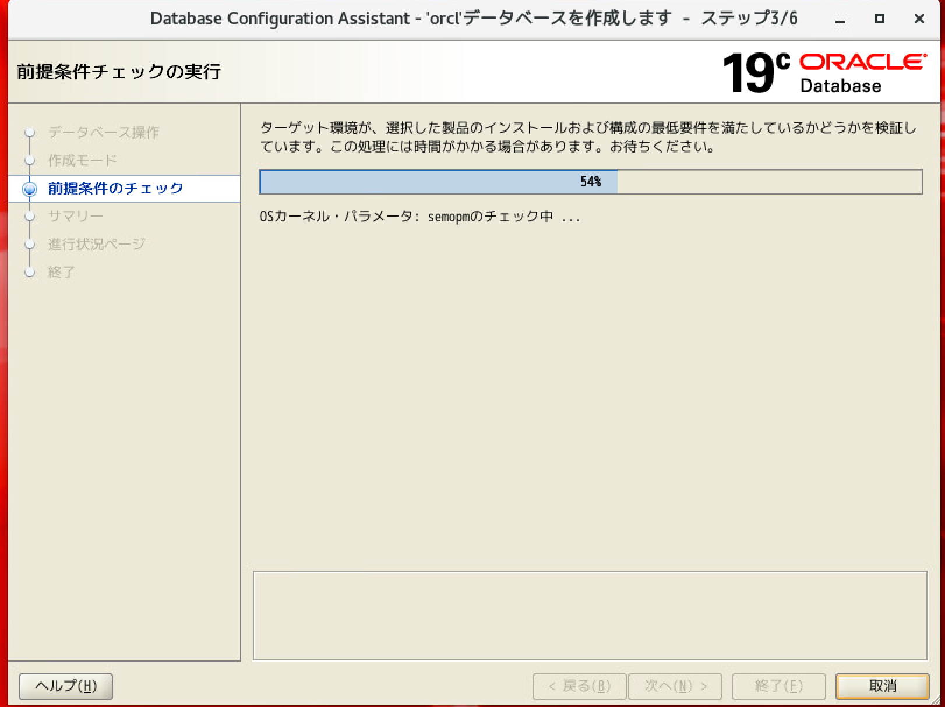Click the ターゲット環境 description paragraph
Image resolution: width=945 pixels, height=707 pixels.
(588, 137)
